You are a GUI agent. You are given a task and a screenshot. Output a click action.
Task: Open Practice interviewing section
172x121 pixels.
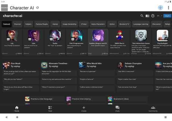tap(85, 99)
